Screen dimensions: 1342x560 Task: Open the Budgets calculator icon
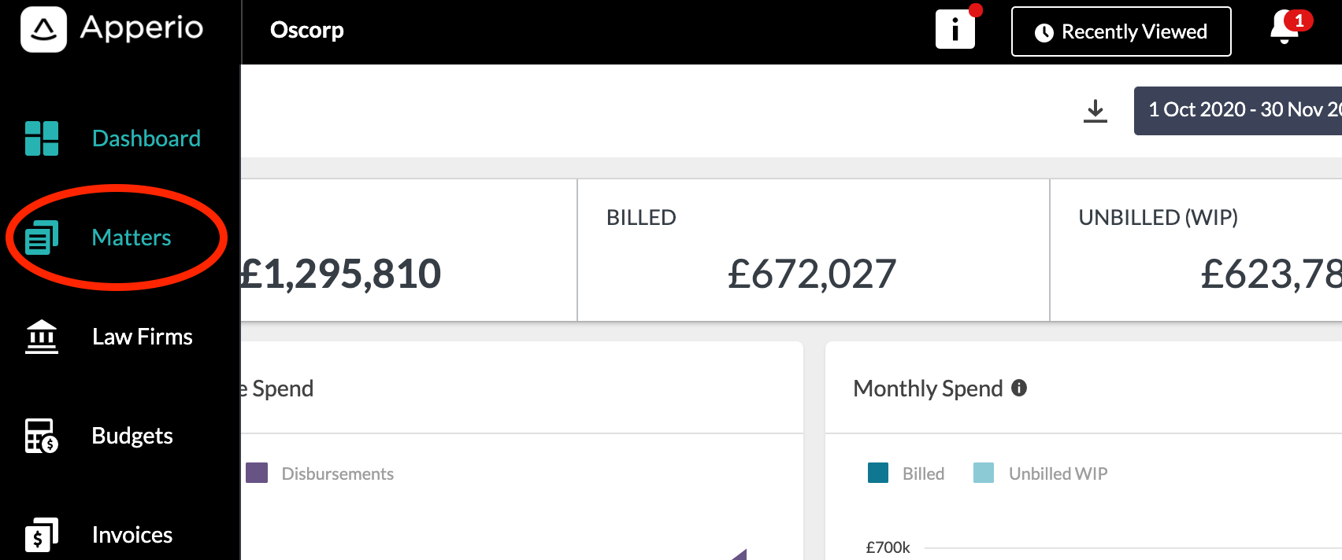42,436
